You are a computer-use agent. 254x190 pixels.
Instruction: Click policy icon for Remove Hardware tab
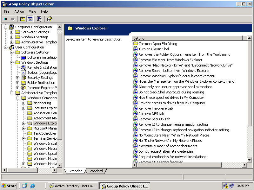[x=135, y=108]
